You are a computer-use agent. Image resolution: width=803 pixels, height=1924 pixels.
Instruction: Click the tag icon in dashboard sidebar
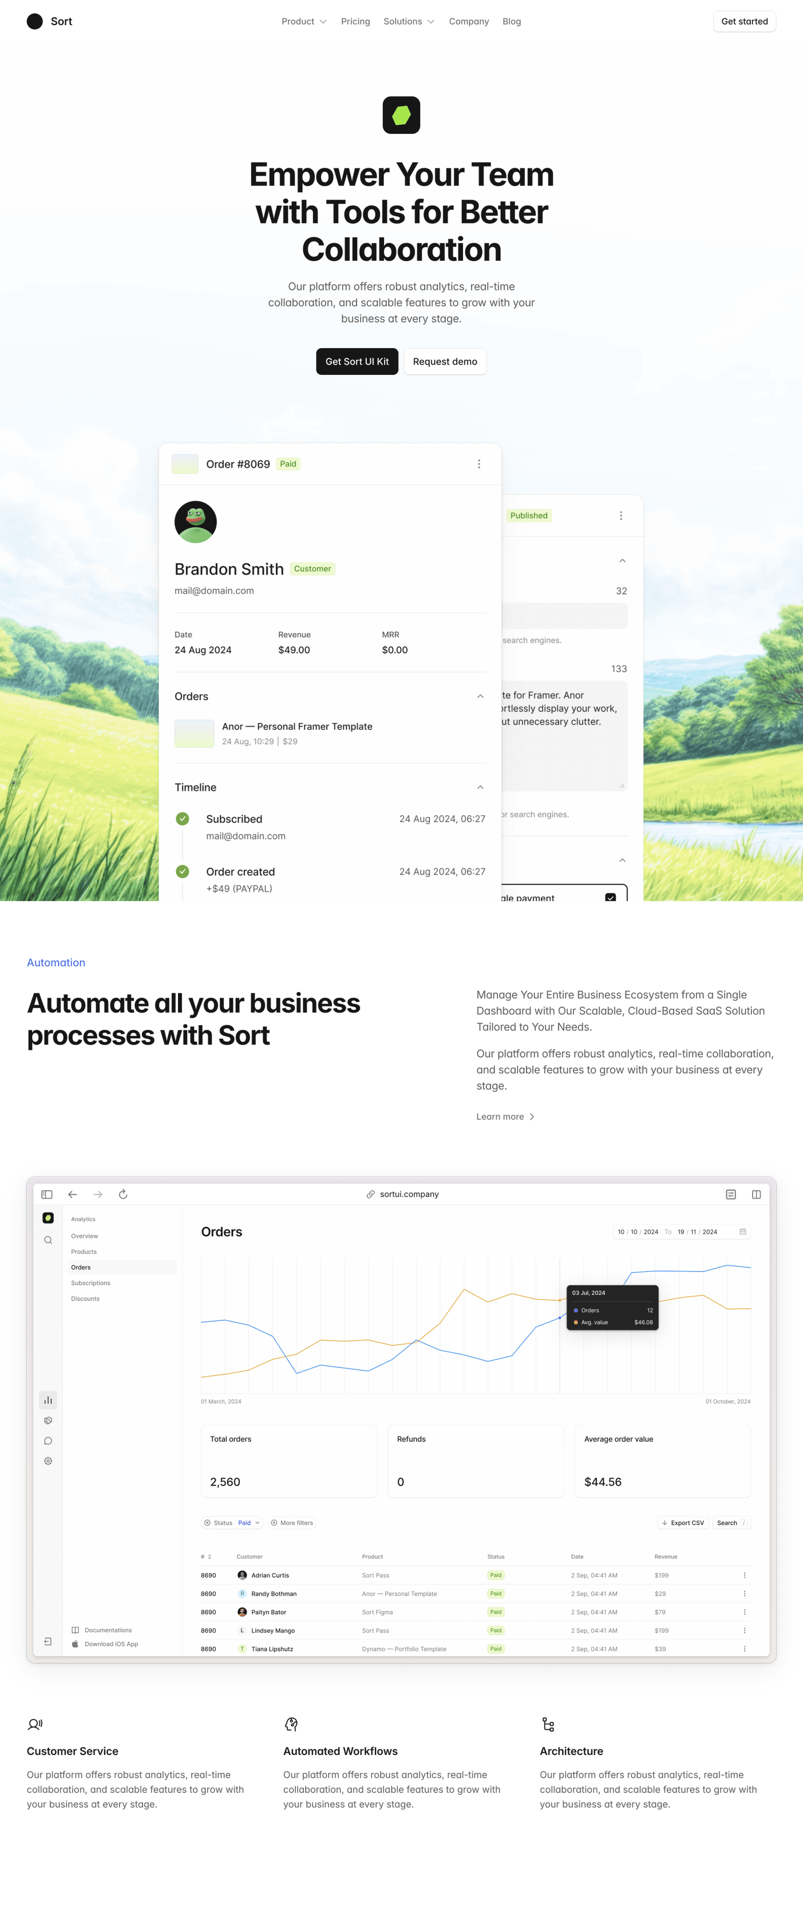coord(48,1420)
